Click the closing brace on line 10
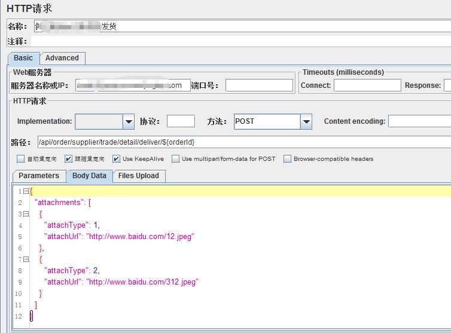Screen dimensions: 451x333 tap(41, 294)
